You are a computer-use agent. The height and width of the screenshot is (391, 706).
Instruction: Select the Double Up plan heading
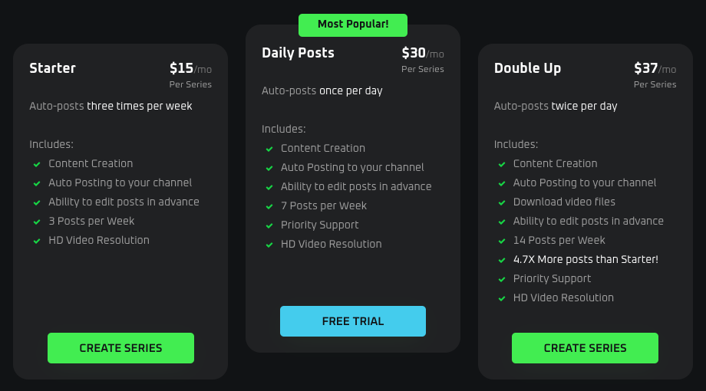click(x=527, y=68)
